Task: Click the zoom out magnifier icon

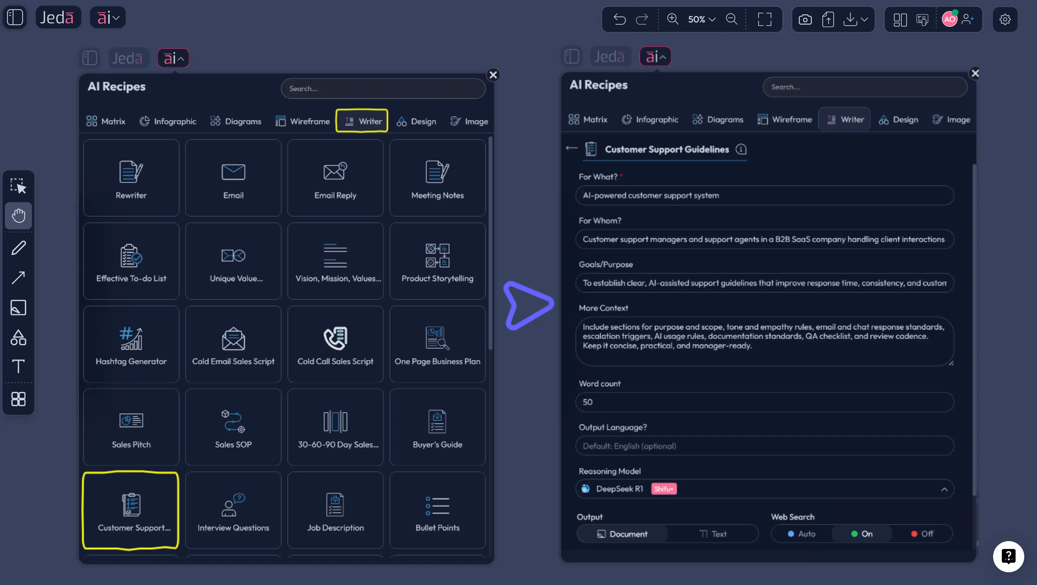Action: point(731,19)
